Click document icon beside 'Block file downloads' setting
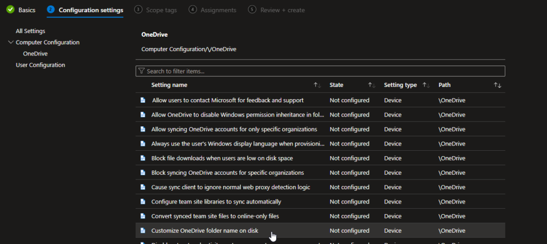 pyautogui.click(x=143, y=158)
